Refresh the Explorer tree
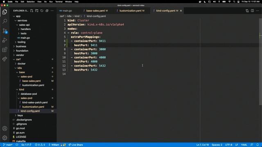This screenshot has height=147, width=262. (x=42, y=11)
